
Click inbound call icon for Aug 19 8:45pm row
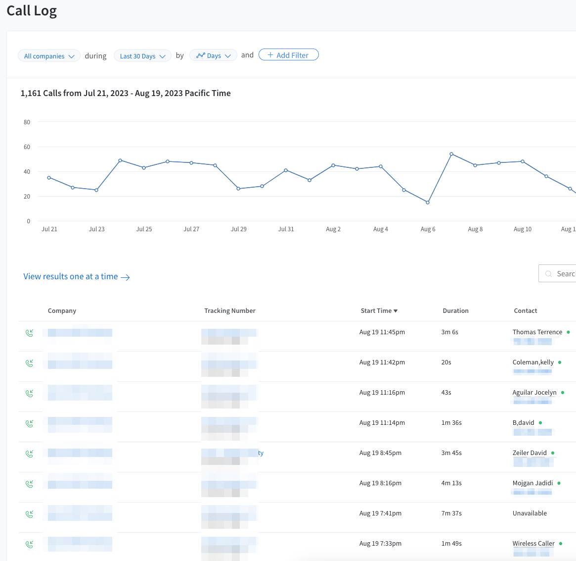(29, 454)
